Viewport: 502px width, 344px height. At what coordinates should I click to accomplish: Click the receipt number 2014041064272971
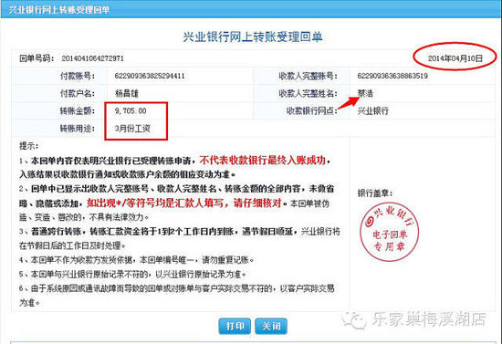pyautogui.click(x=92, y=58)
